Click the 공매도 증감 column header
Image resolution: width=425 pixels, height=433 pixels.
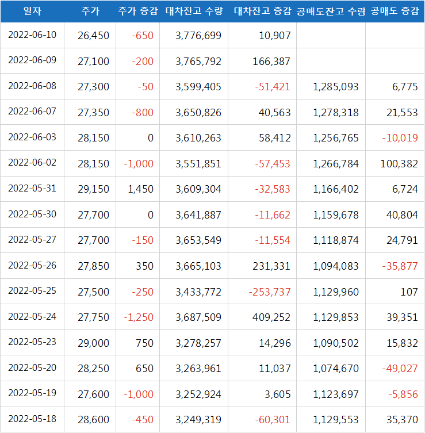[x=395, y=11]
